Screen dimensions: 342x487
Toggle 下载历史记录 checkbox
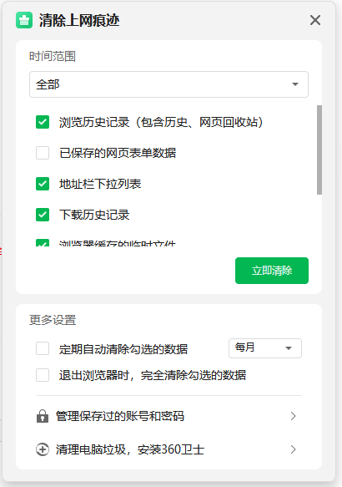43,215
